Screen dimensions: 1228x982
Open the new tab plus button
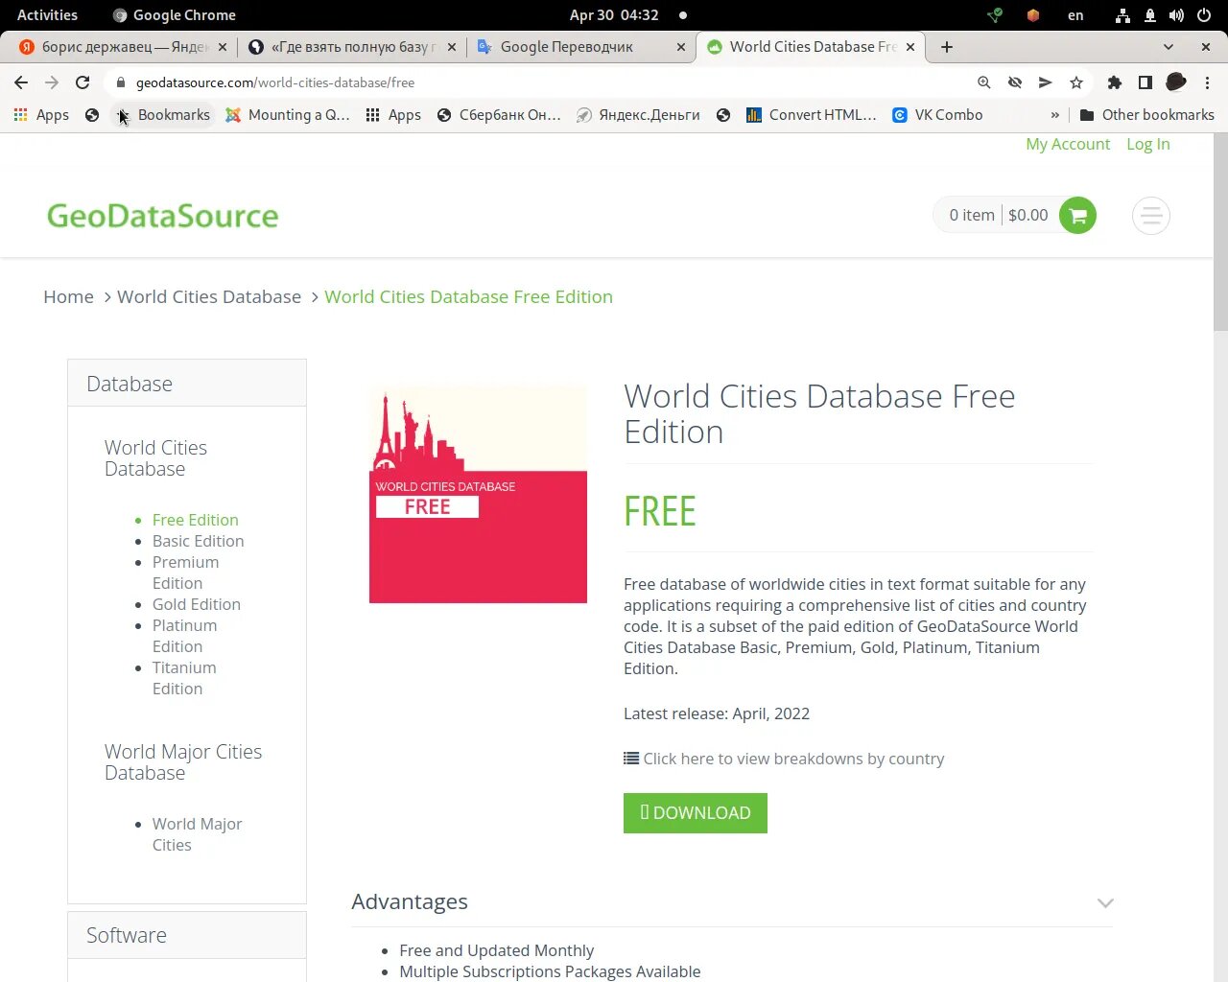tap(947, 47)
